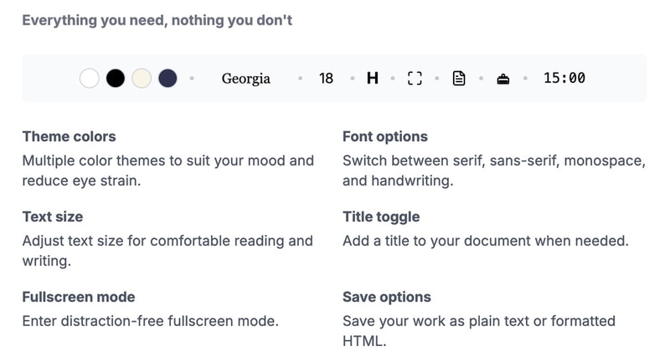Screen dimensions: 670x356
Task: Pick the cream theme color swatch
Action: coord(142,79)
